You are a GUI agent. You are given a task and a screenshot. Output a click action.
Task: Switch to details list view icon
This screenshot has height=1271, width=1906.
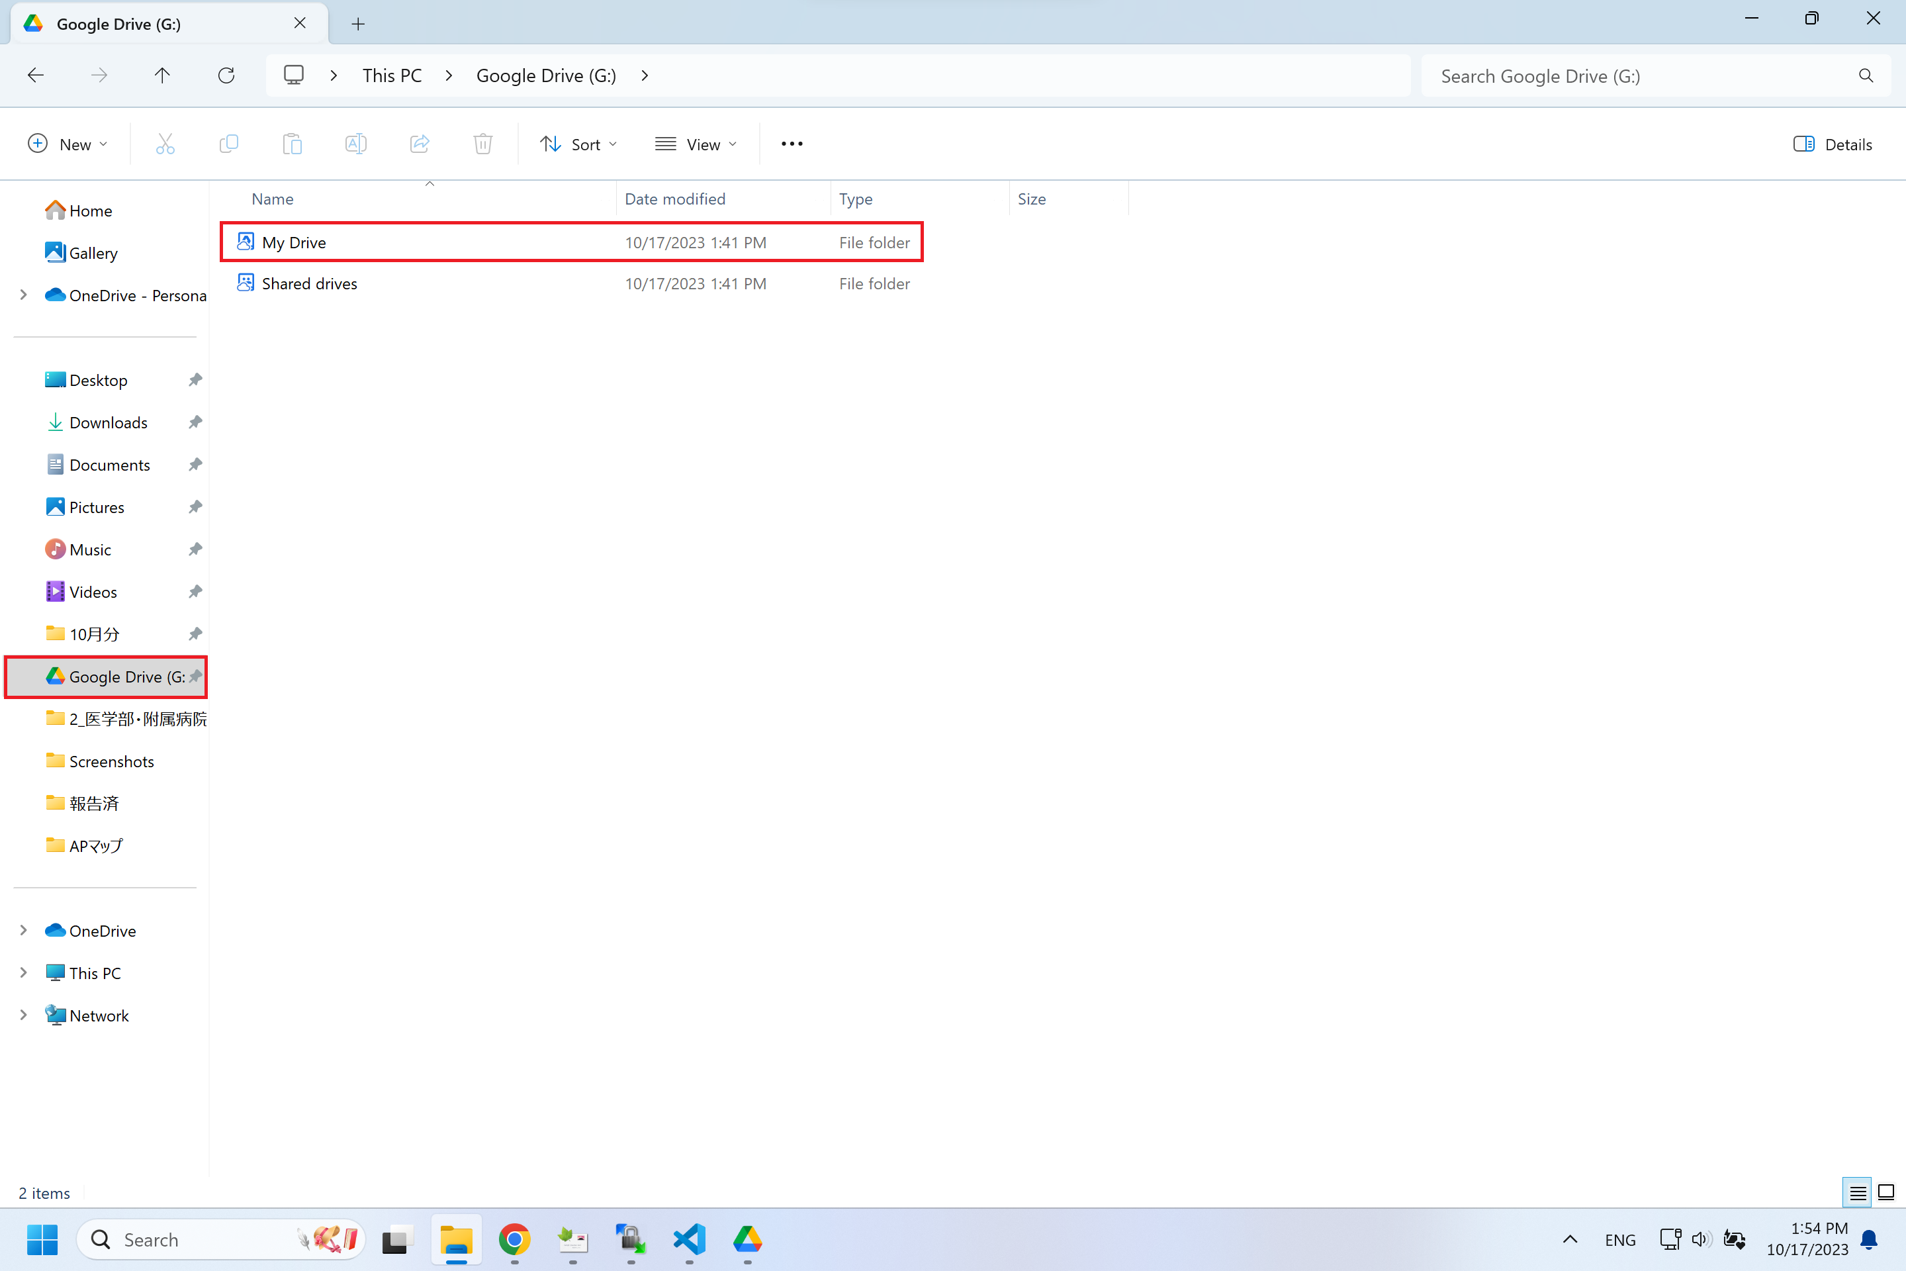coord(1858,1192)
